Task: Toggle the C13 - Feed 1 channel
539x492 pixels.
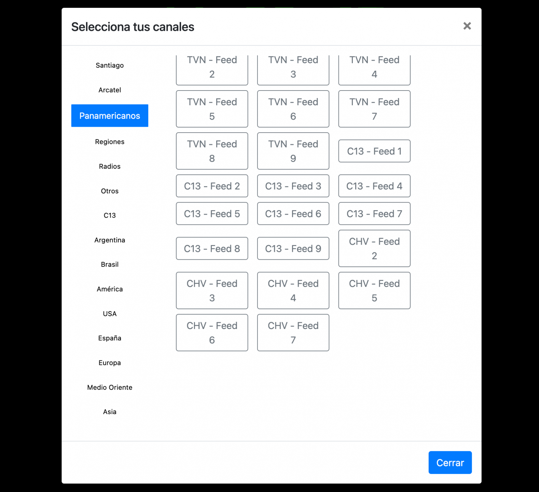Action: click(374, 151)
